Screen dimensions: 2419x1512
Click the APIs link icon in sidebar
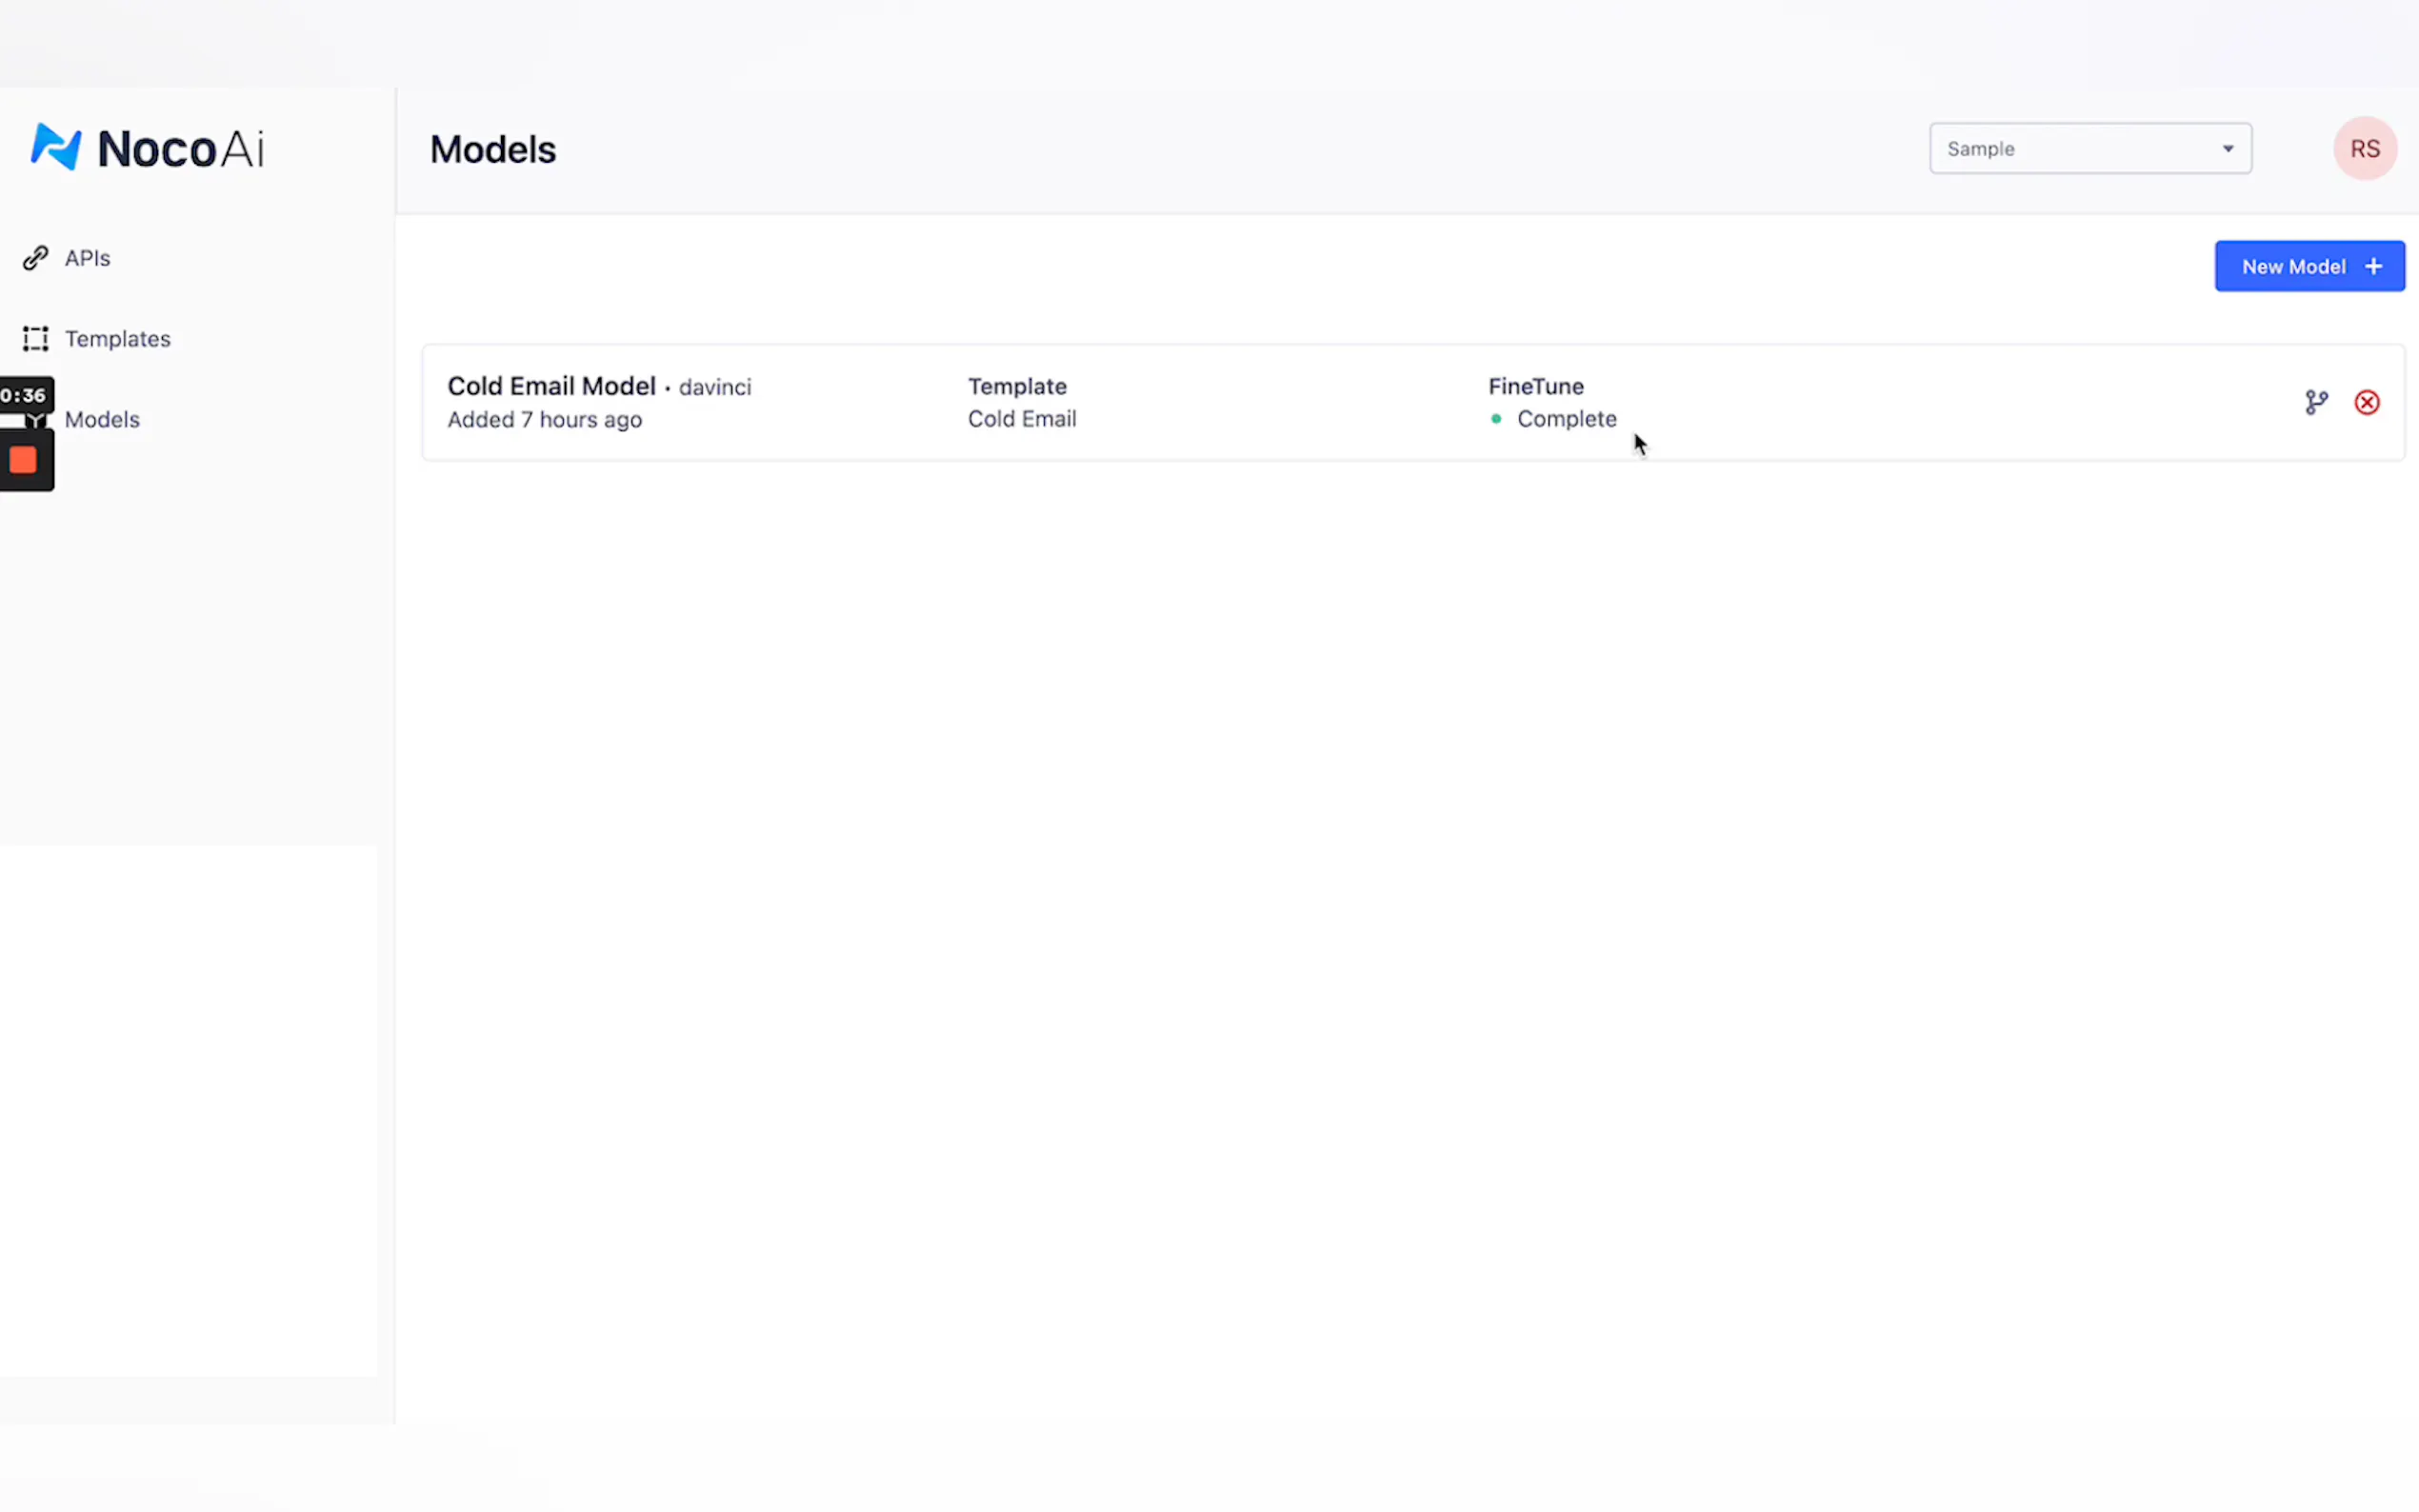36,258
